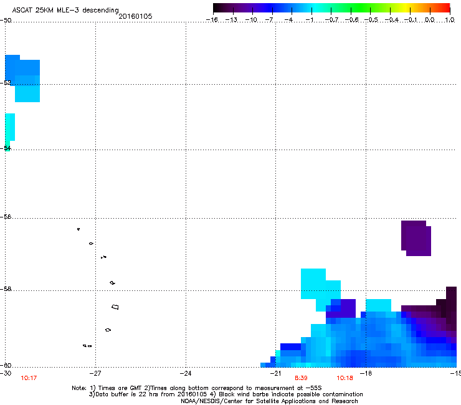Image resolution: width=461 pixels, height=405 pixels.
Task: Click the -54 latitude axis label
Action: click(6, 148)
